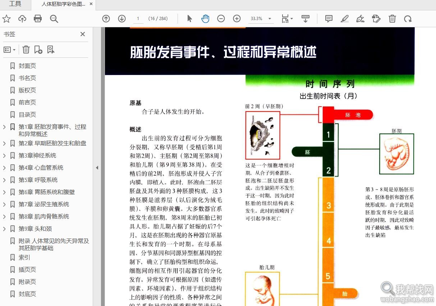Expand the 第6章 bookmark
The width and height of the screenshot is (436, 306).
tap(4, 192)
